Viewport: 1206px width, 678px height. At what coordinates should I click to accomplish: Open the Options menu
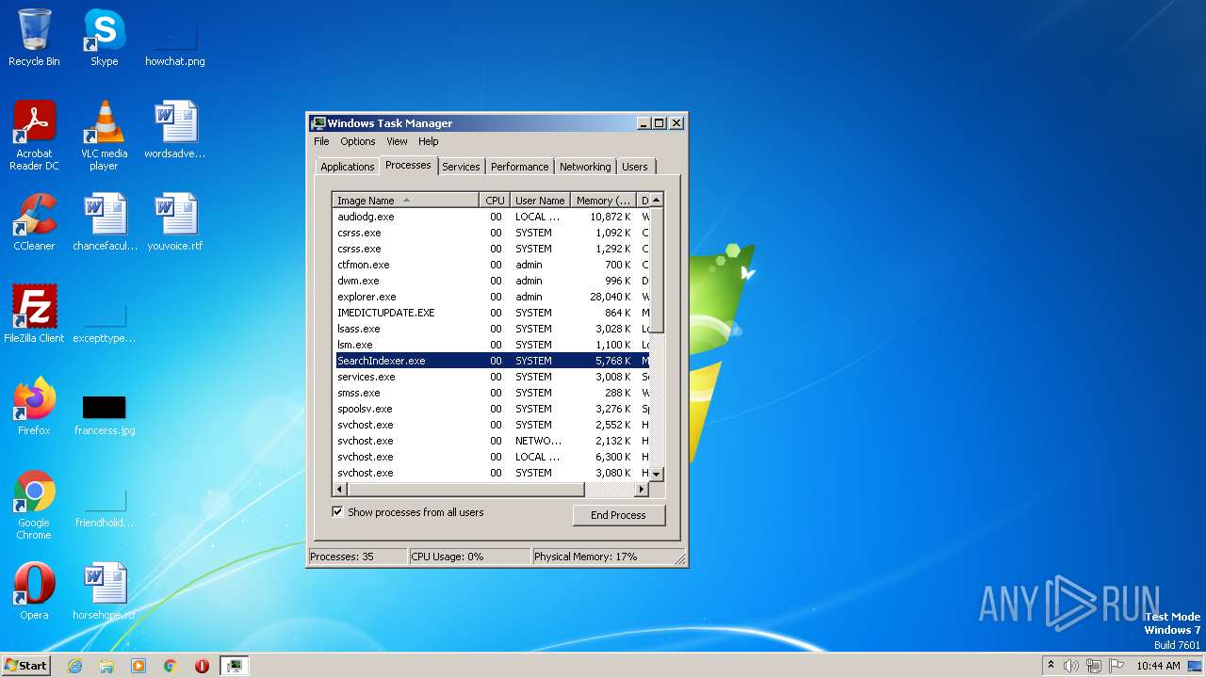coord(358,141)
